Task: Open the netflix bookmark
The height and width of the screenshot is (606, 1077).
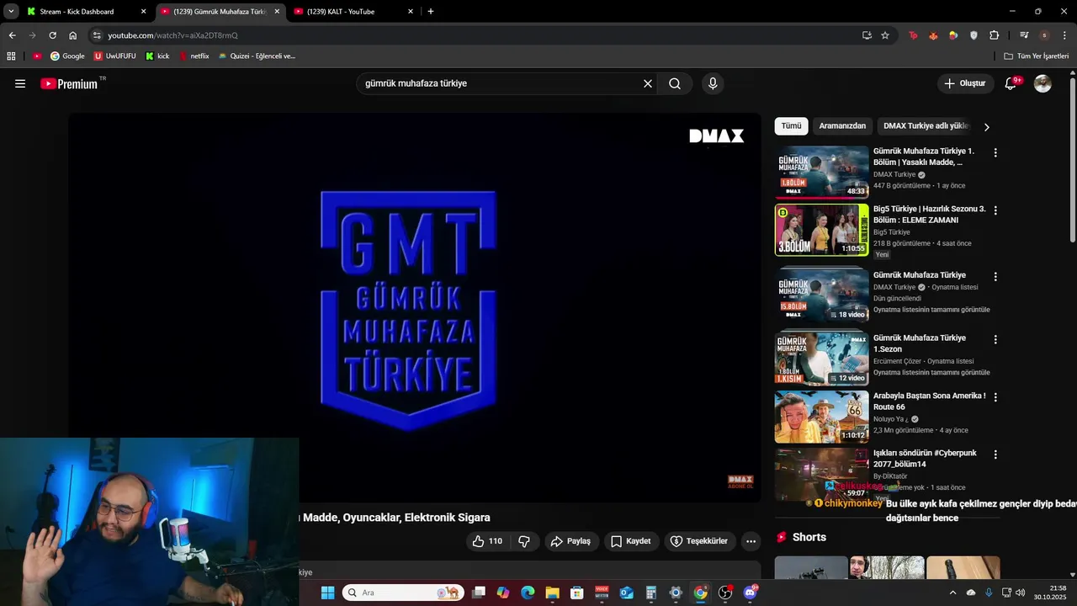Action: point(194,56)
